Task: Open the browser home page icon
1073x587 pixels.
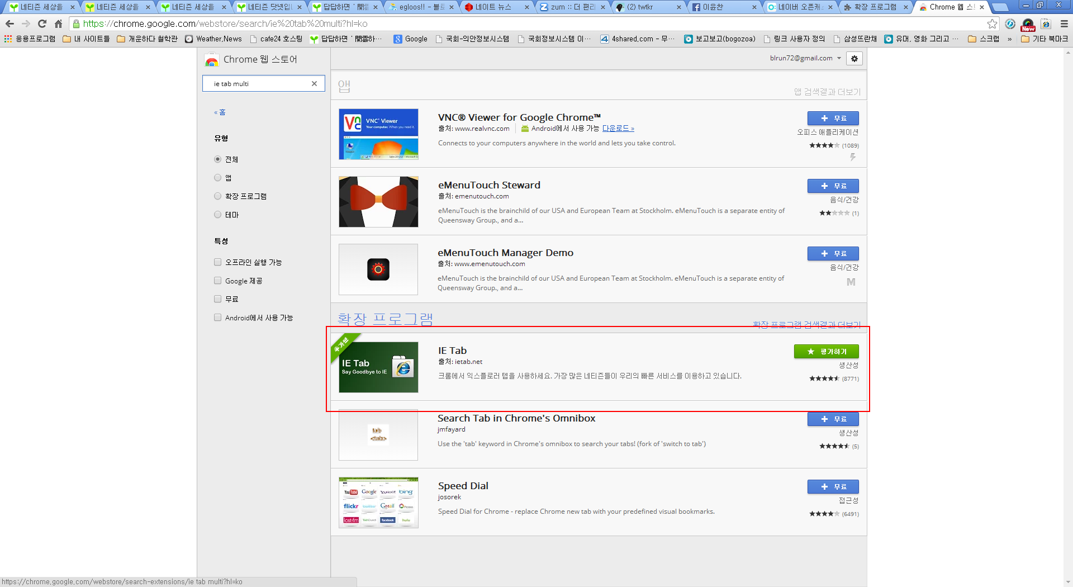Action: tap(58, 23)
